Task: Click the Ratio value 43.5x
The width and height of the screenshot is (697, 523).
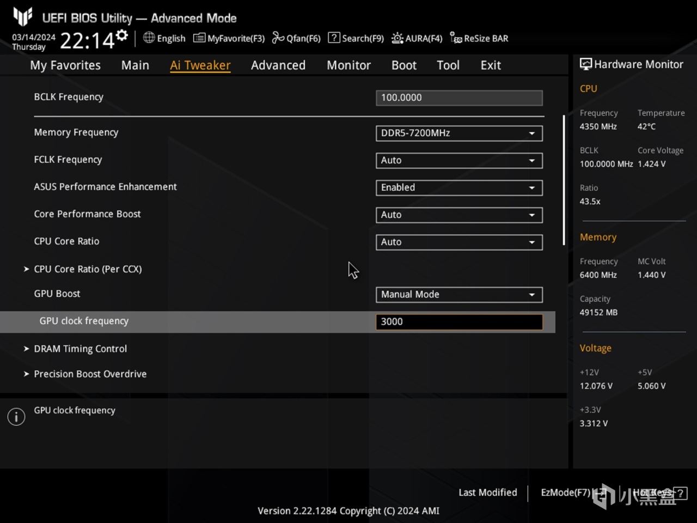Action: click(590, 202)
